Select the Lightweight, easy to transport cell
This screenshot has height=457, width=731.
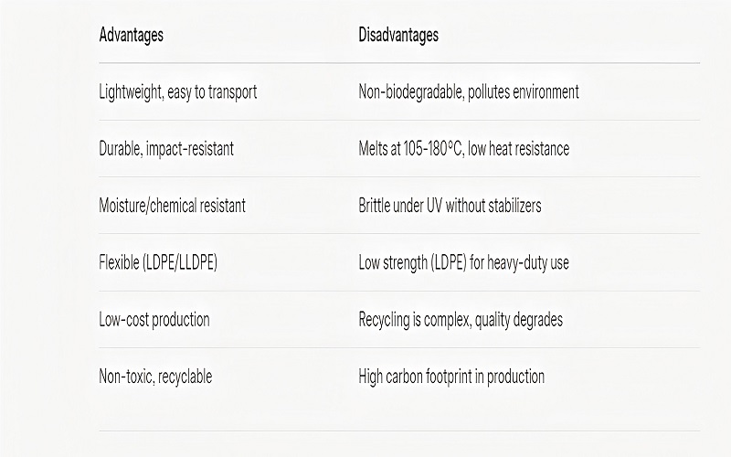pos(177,92)
